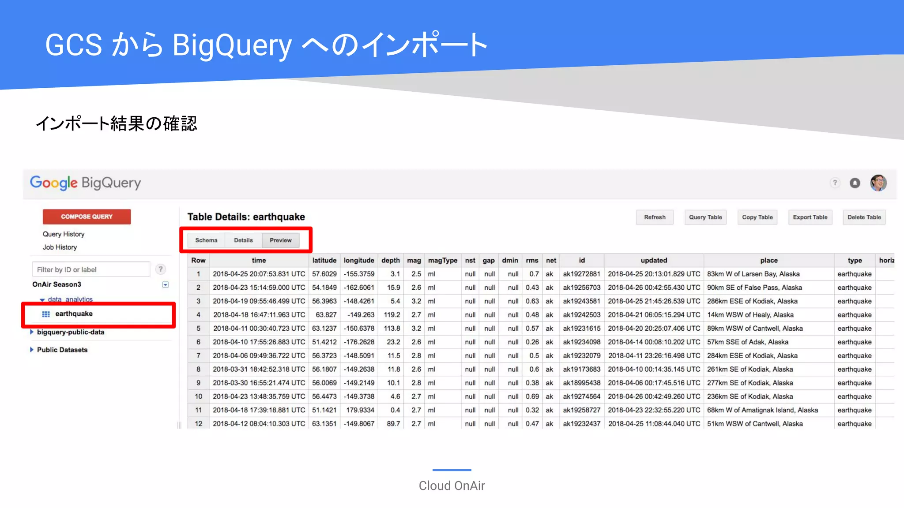This screenshot has height=508, width=904.
Task: Click the Copy Table button
Action: pyautogui.click(x=757, y=217)
